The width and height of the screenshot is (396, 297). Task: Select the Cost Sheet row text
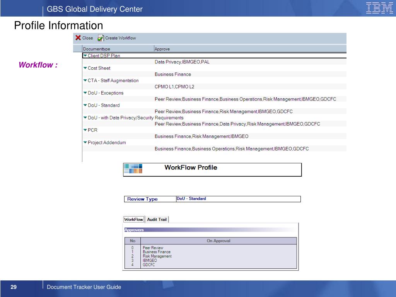point(99,68)
